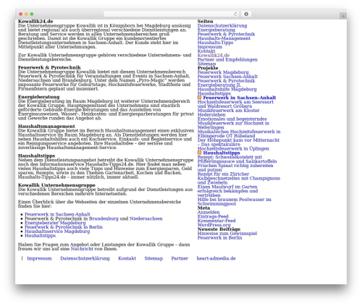
Task: Open Rezept für ein Züricher Kalbgeschnetzeltes link
Action: [239, 178]
